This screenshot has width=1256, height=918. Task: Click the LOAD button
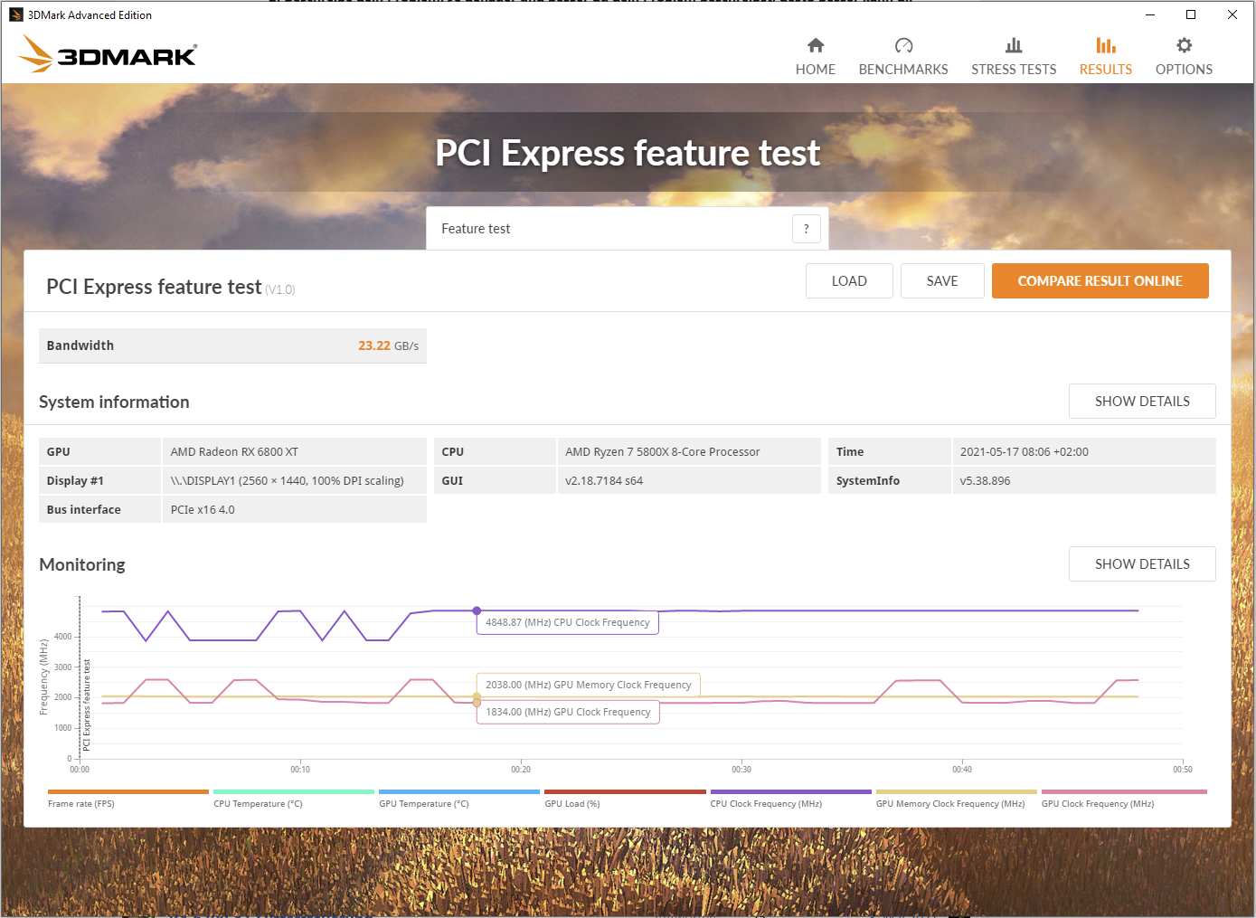tap(849, 281)
